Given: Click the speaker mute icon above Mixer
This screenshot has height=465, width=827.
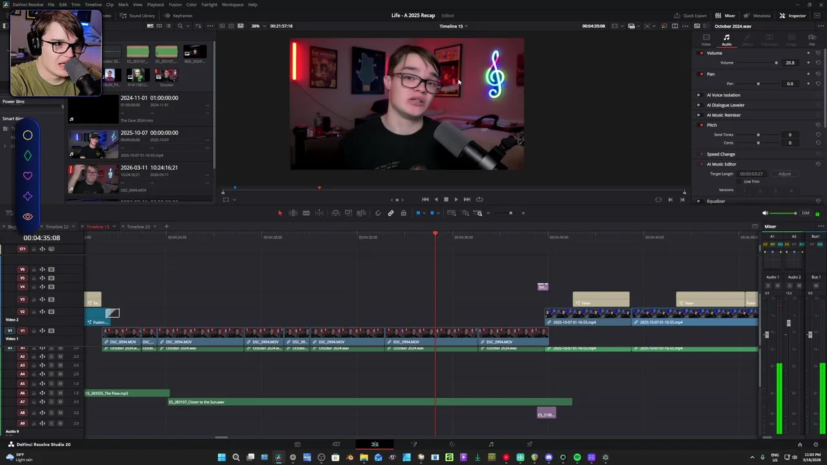Looking at the screenshot, I should tap(766, 213).
